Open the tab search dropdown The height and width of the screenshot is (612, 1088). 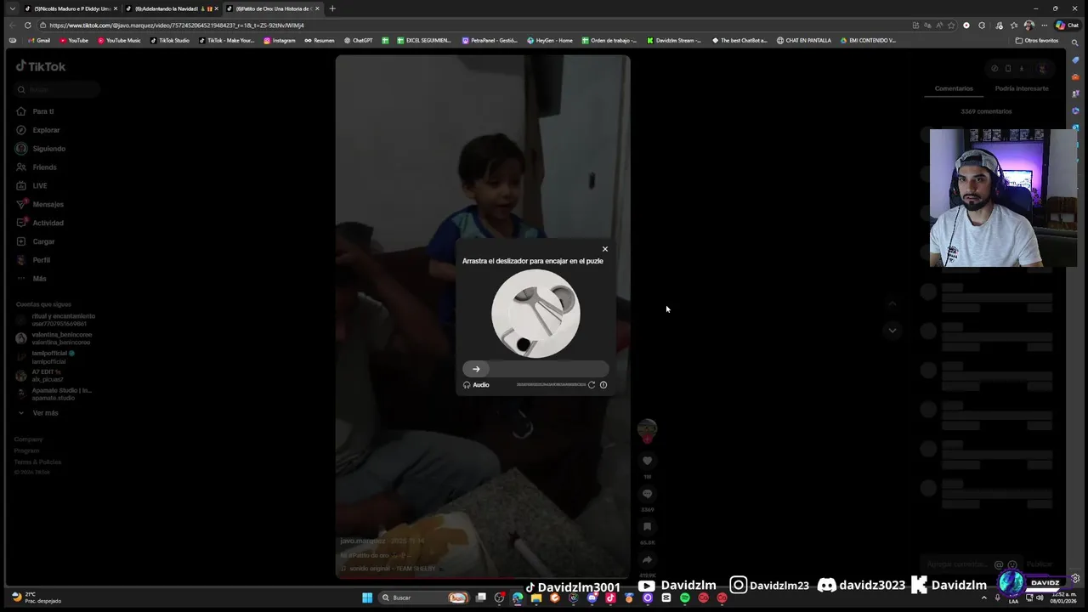(x=12, y=8)
